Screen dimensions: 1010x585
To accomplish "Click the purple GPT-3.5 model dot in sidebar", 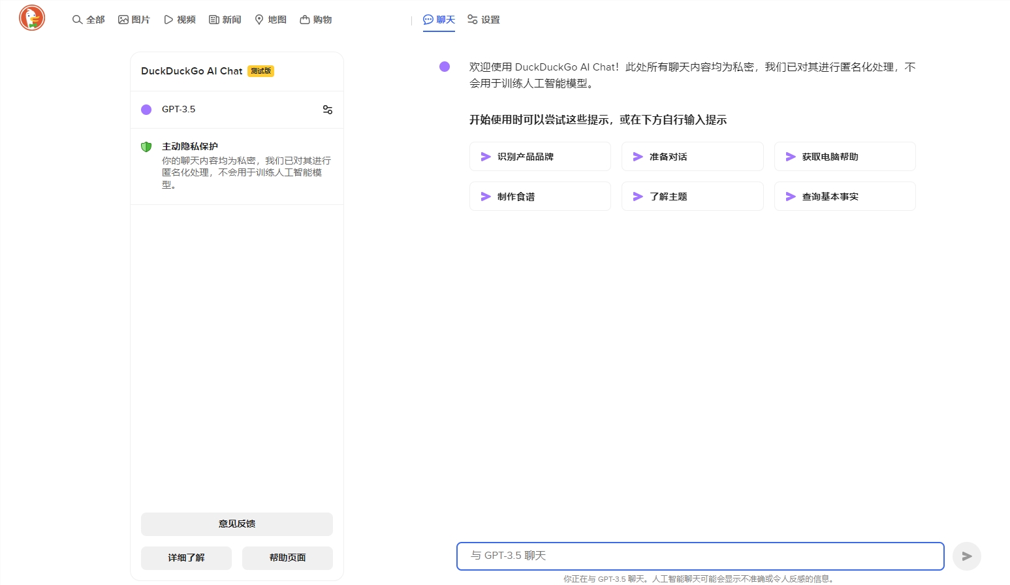I will click(146, 110).
